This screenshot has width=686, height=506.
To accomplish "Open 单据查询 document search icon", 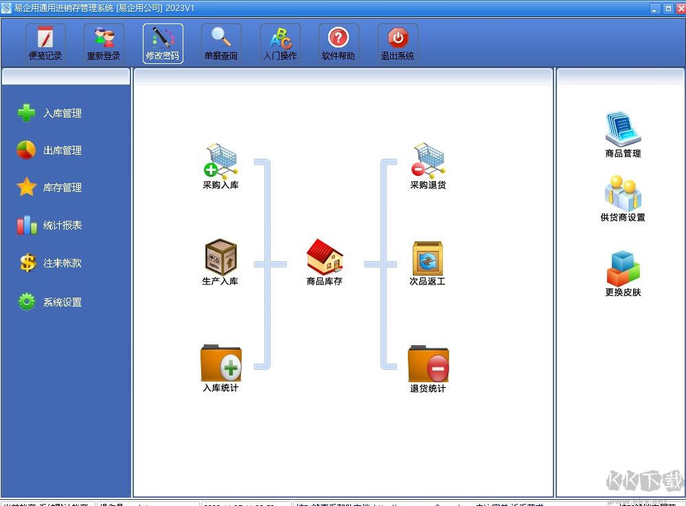I will coord(221,43).
